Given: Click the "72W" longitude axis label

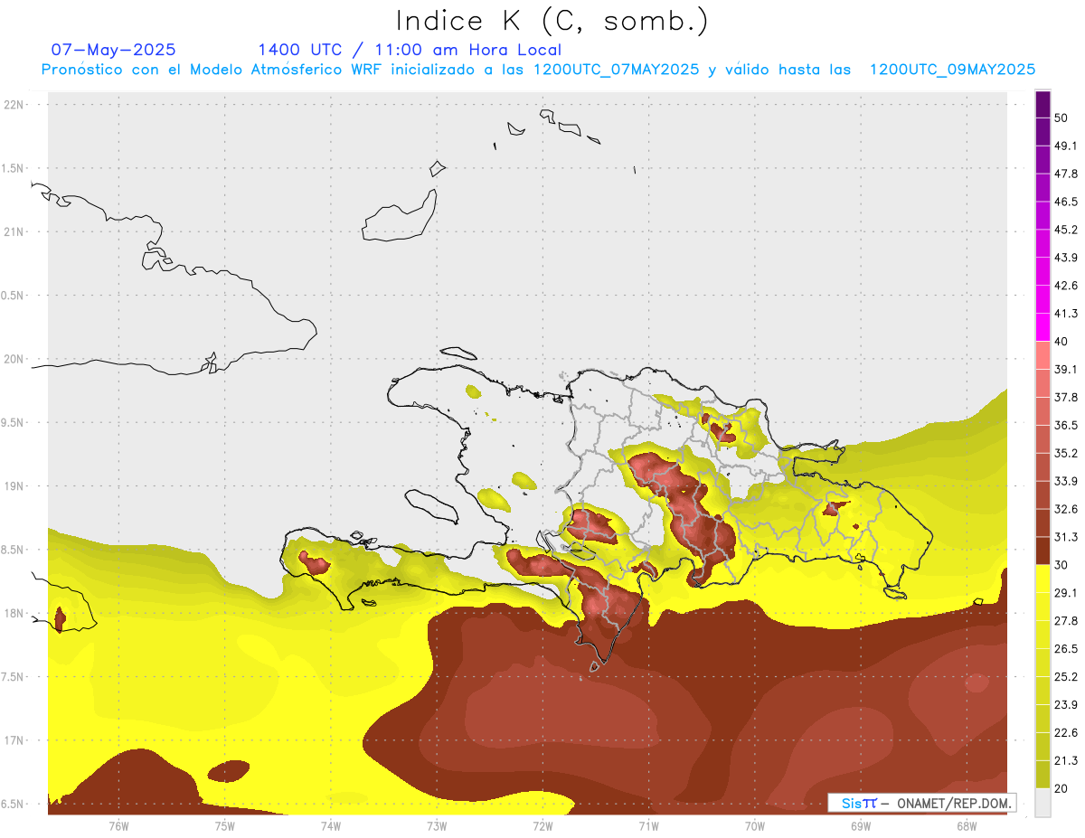Looking at the screenshot, I should pos(542,826).
